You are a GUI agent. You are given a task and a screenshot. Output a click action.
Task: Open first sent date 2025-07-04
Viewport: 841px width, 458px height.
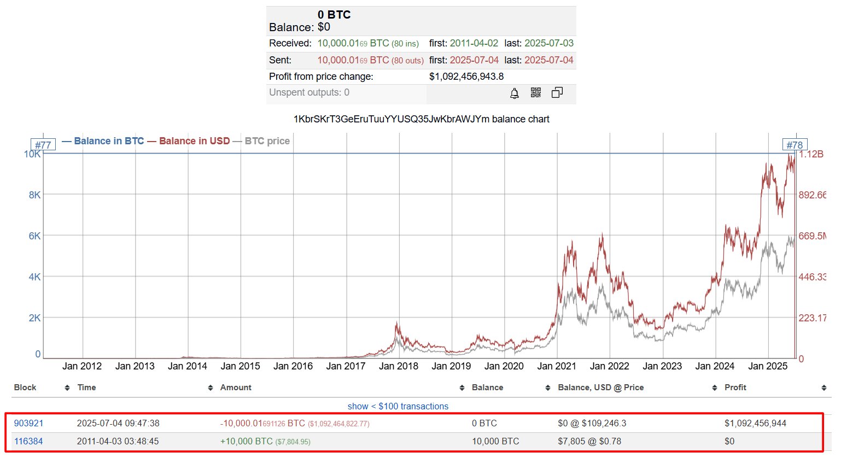474,60
